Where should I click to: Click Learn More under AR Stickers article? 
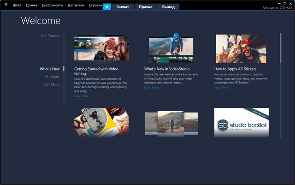(221, 87)
